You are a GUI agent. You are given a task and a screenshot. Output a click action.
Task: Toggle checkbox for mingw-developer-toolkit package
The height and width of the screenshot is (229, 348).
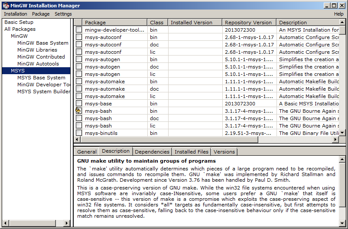point(78,30)
